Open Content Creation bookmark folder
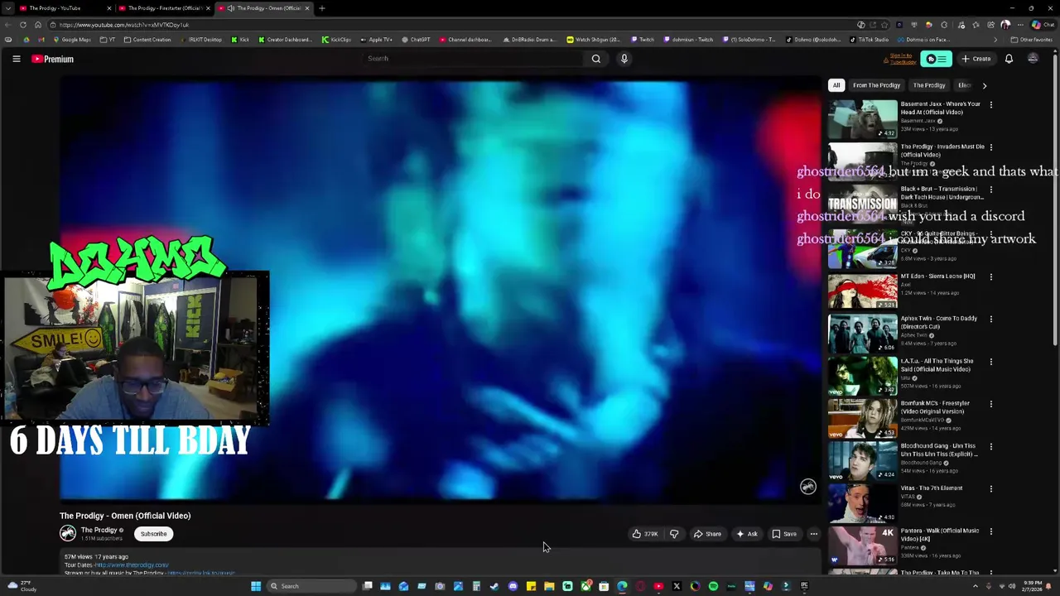Image resolution: width=1060 pixels, height=596 pixels. point(147,40)
